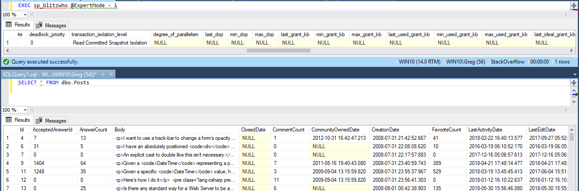Select the AnswerCount column header
Image resolution: width=579 pixels, height=191 pixels.
[95, 130]
